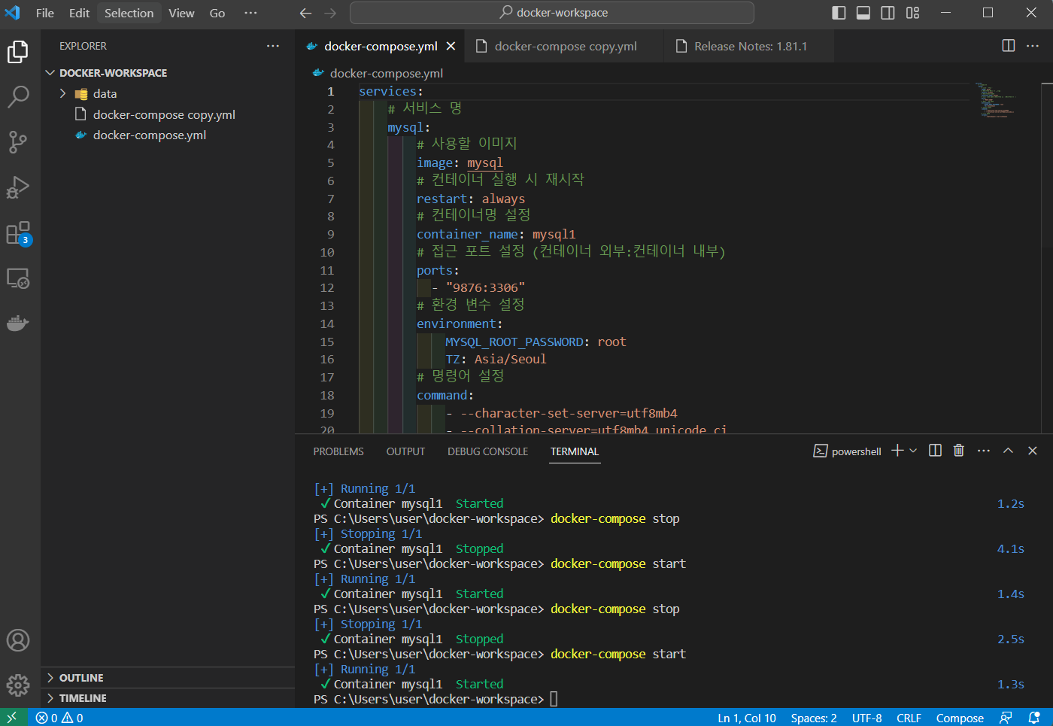Maximize the panel size chevron

[x=1009, y=451]
